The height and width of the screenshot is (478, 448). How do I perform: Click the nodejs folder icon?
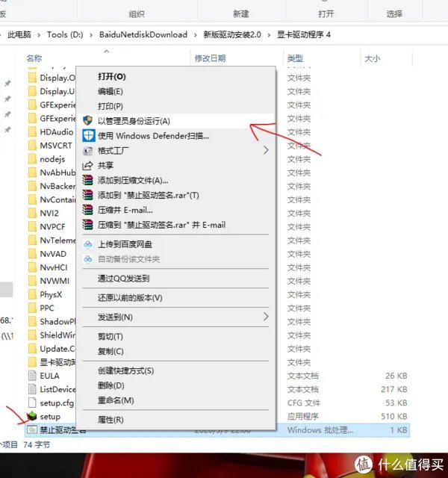tap(32, 159)
